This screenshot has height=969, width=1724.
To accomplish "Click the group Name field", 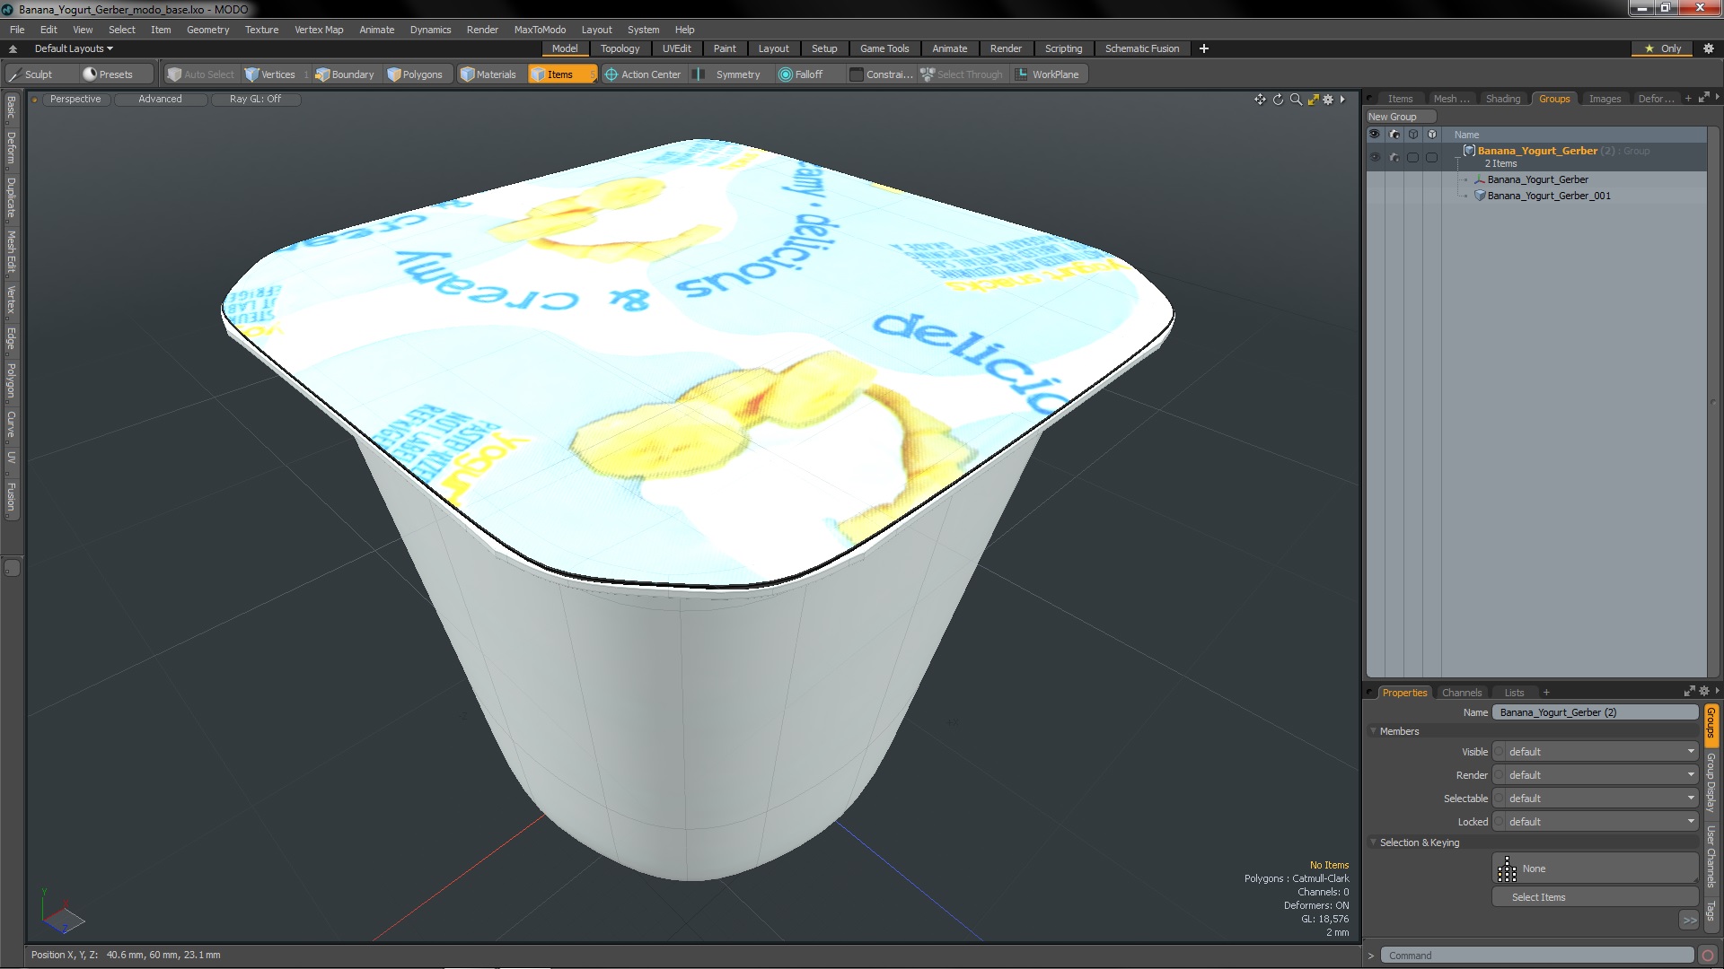I will [x=1595, y=712].
